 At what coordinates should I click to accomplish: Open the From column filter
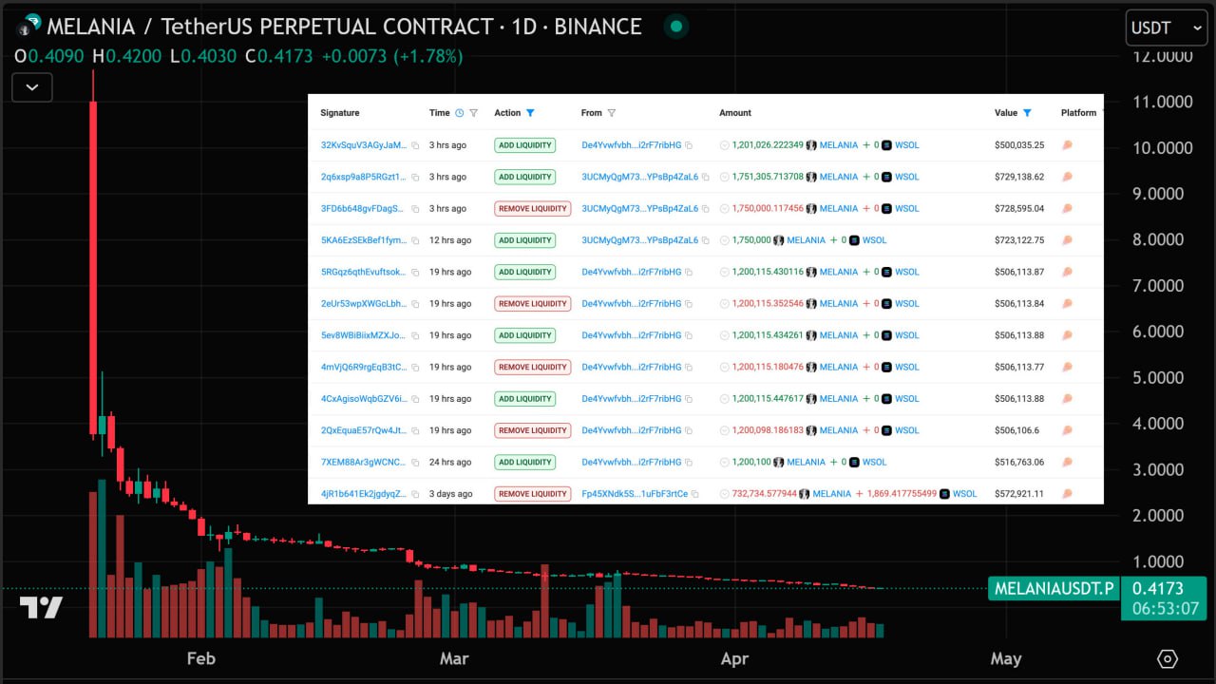coord(611,113)
